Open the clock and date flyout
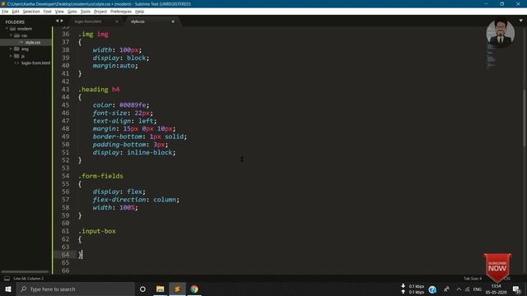The image size is (527, 296). pyautogui.click(x=496, y=289)
